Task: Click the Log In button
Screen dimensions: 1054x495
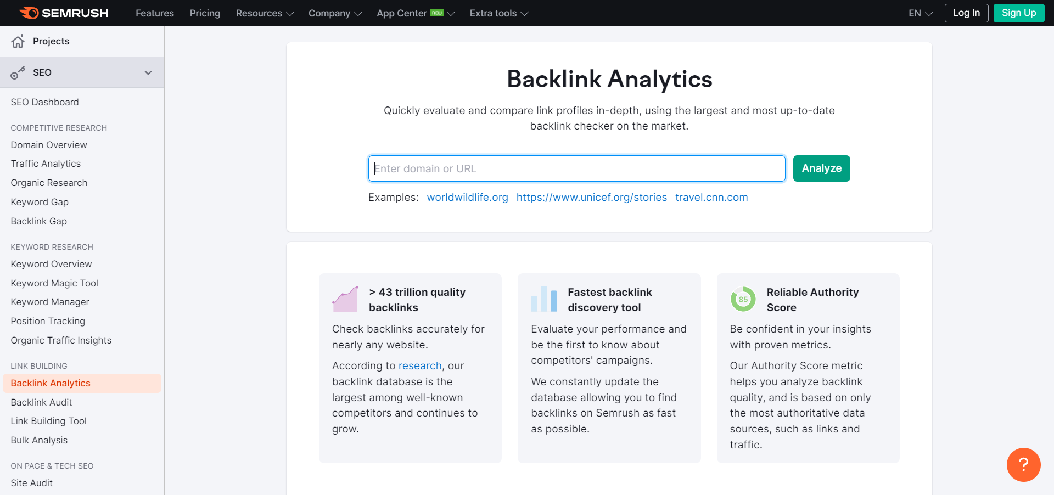Action: click(x=966, y=13)
